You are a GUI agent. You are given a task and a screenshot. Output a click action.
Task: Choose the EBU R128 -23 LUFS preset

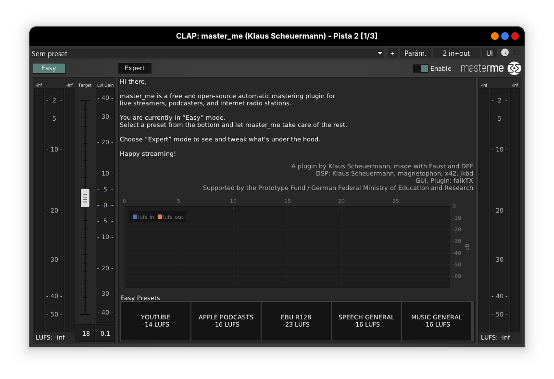point(296,321)
